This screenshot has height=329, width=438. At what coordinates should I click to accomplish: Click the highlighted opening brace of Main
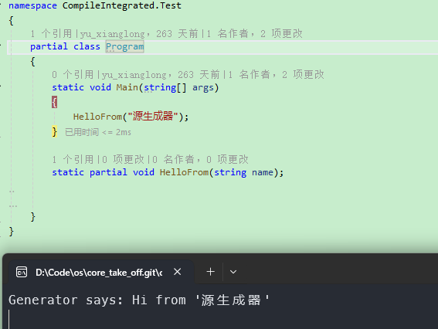coord(55,102)
